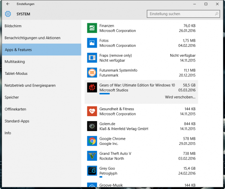
Task: Select the Finanzen app name
Action: tap(107, 26)
